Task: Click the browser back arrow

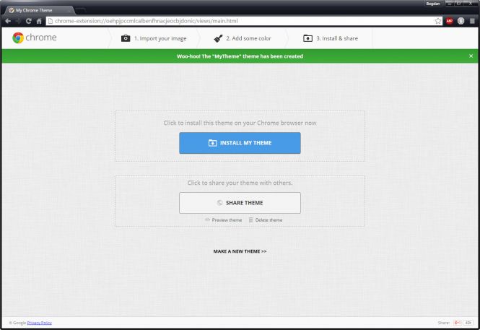Action: click(8, 21)
